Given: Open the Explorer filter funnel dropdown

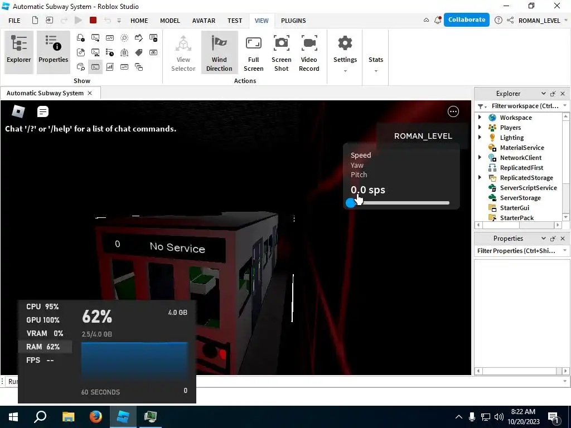Looking at the screenshot, I should [x=482, y=106].
